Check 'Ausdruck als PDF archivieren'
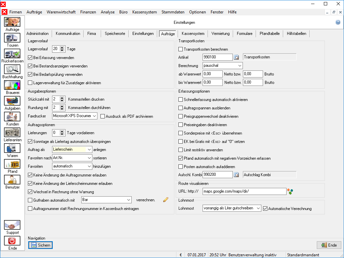 click(102, 116)
